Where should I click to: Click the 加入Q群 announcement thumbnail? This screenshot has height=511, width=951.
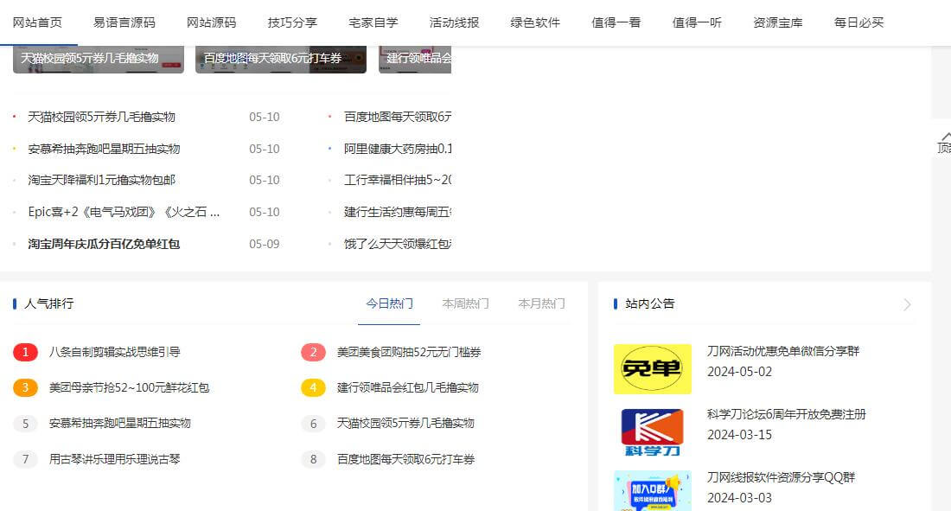click(653, 491)
